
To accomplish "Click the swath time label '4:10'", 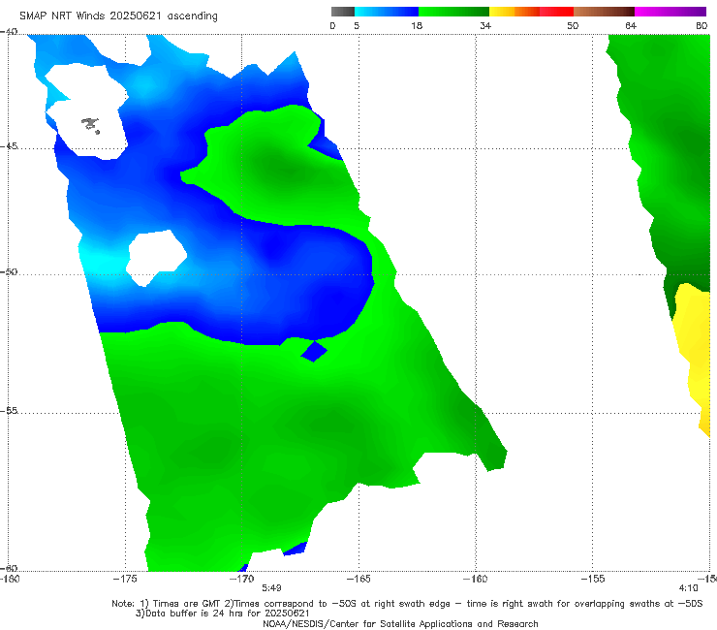I will tap(689, 588).
